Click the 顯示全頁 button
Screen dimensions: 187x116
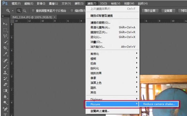[x=150, y=11]
